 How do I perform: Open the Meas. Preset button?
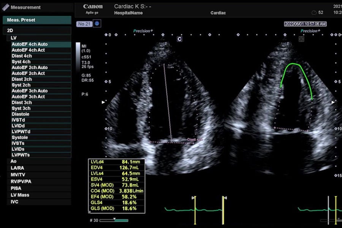tap(37, 20)
